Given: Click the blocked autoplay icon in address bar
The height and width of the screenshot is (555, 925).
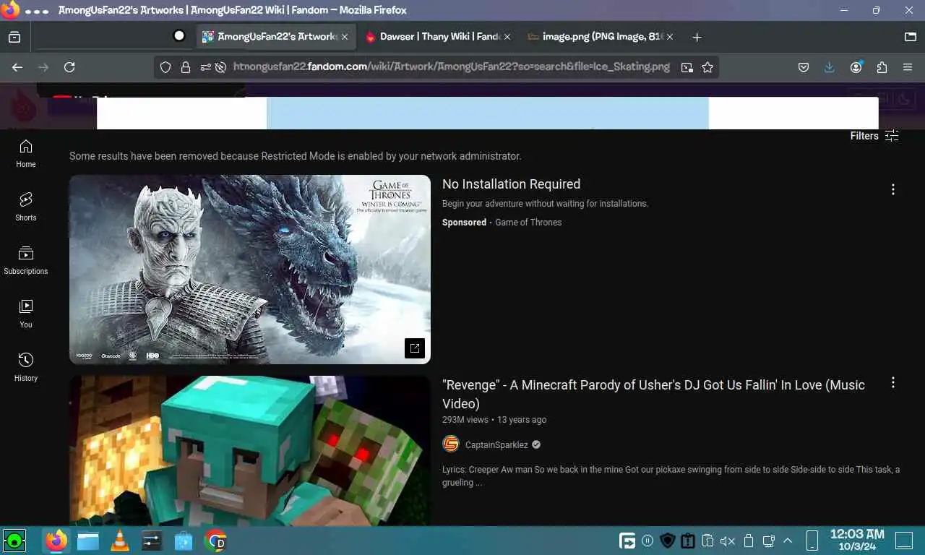Looking at the screenshot, I should point(220,67).
